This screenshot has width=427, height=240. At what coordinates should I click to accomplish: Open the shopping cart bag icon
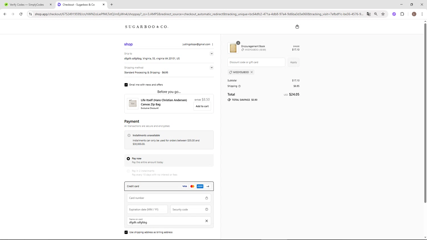[x=297, y=27]
